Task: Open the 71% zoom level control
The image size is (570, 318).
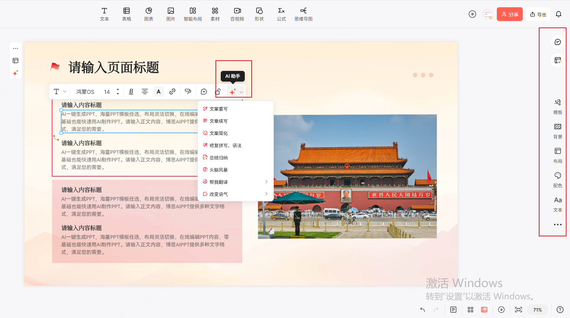Action: tap(538, 310)
